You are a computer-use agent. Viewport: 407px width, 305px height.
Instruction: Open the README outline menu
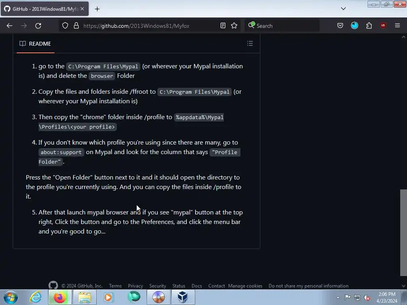coord(250,43)
